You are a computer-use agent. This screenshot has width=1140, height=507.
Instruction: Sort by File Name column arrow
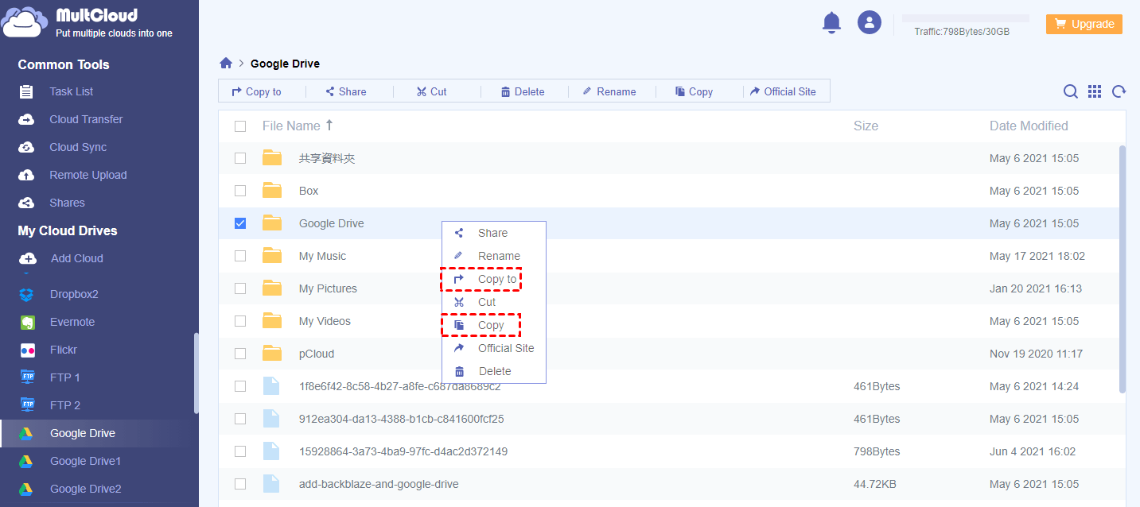point(329,126)
